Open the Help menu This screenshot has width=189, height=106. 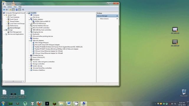pyautogui.click(x=20, y=7)
